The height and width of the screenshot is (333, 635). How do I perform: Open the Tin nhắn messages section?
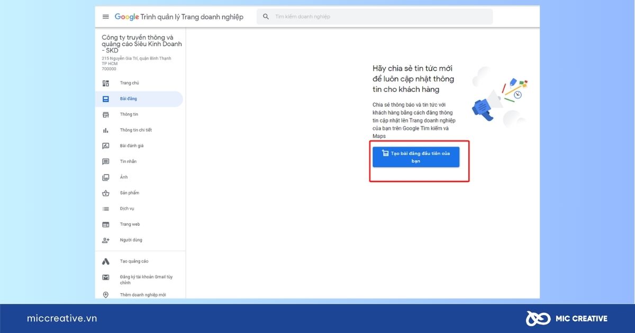(x=139, y=162)
